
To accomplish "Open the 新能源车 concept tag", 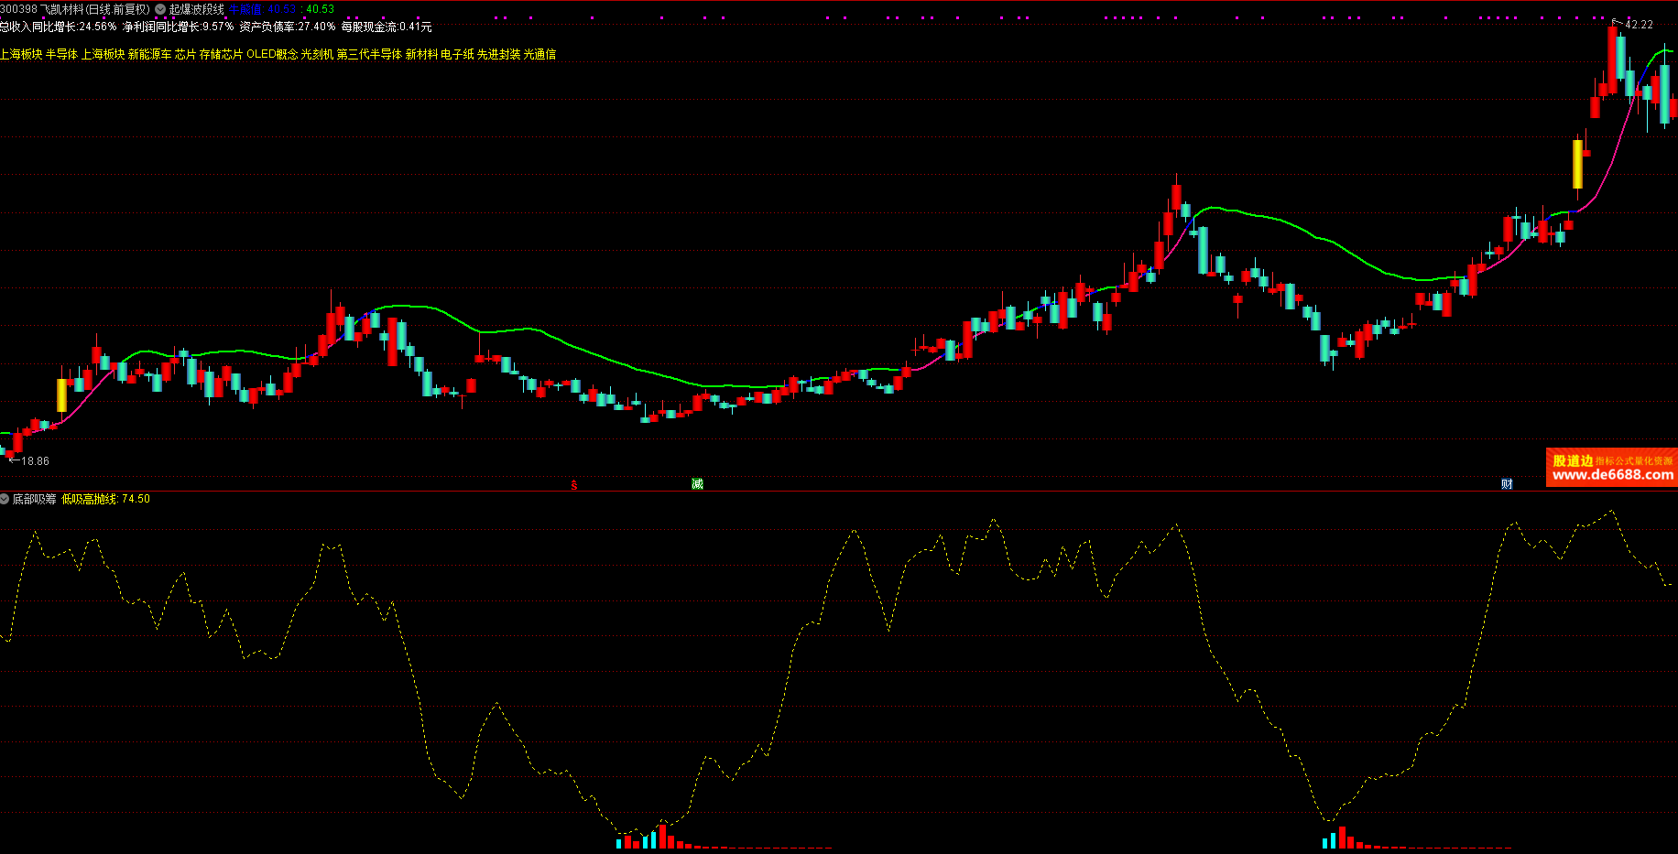I will click(x=149, y=55).
